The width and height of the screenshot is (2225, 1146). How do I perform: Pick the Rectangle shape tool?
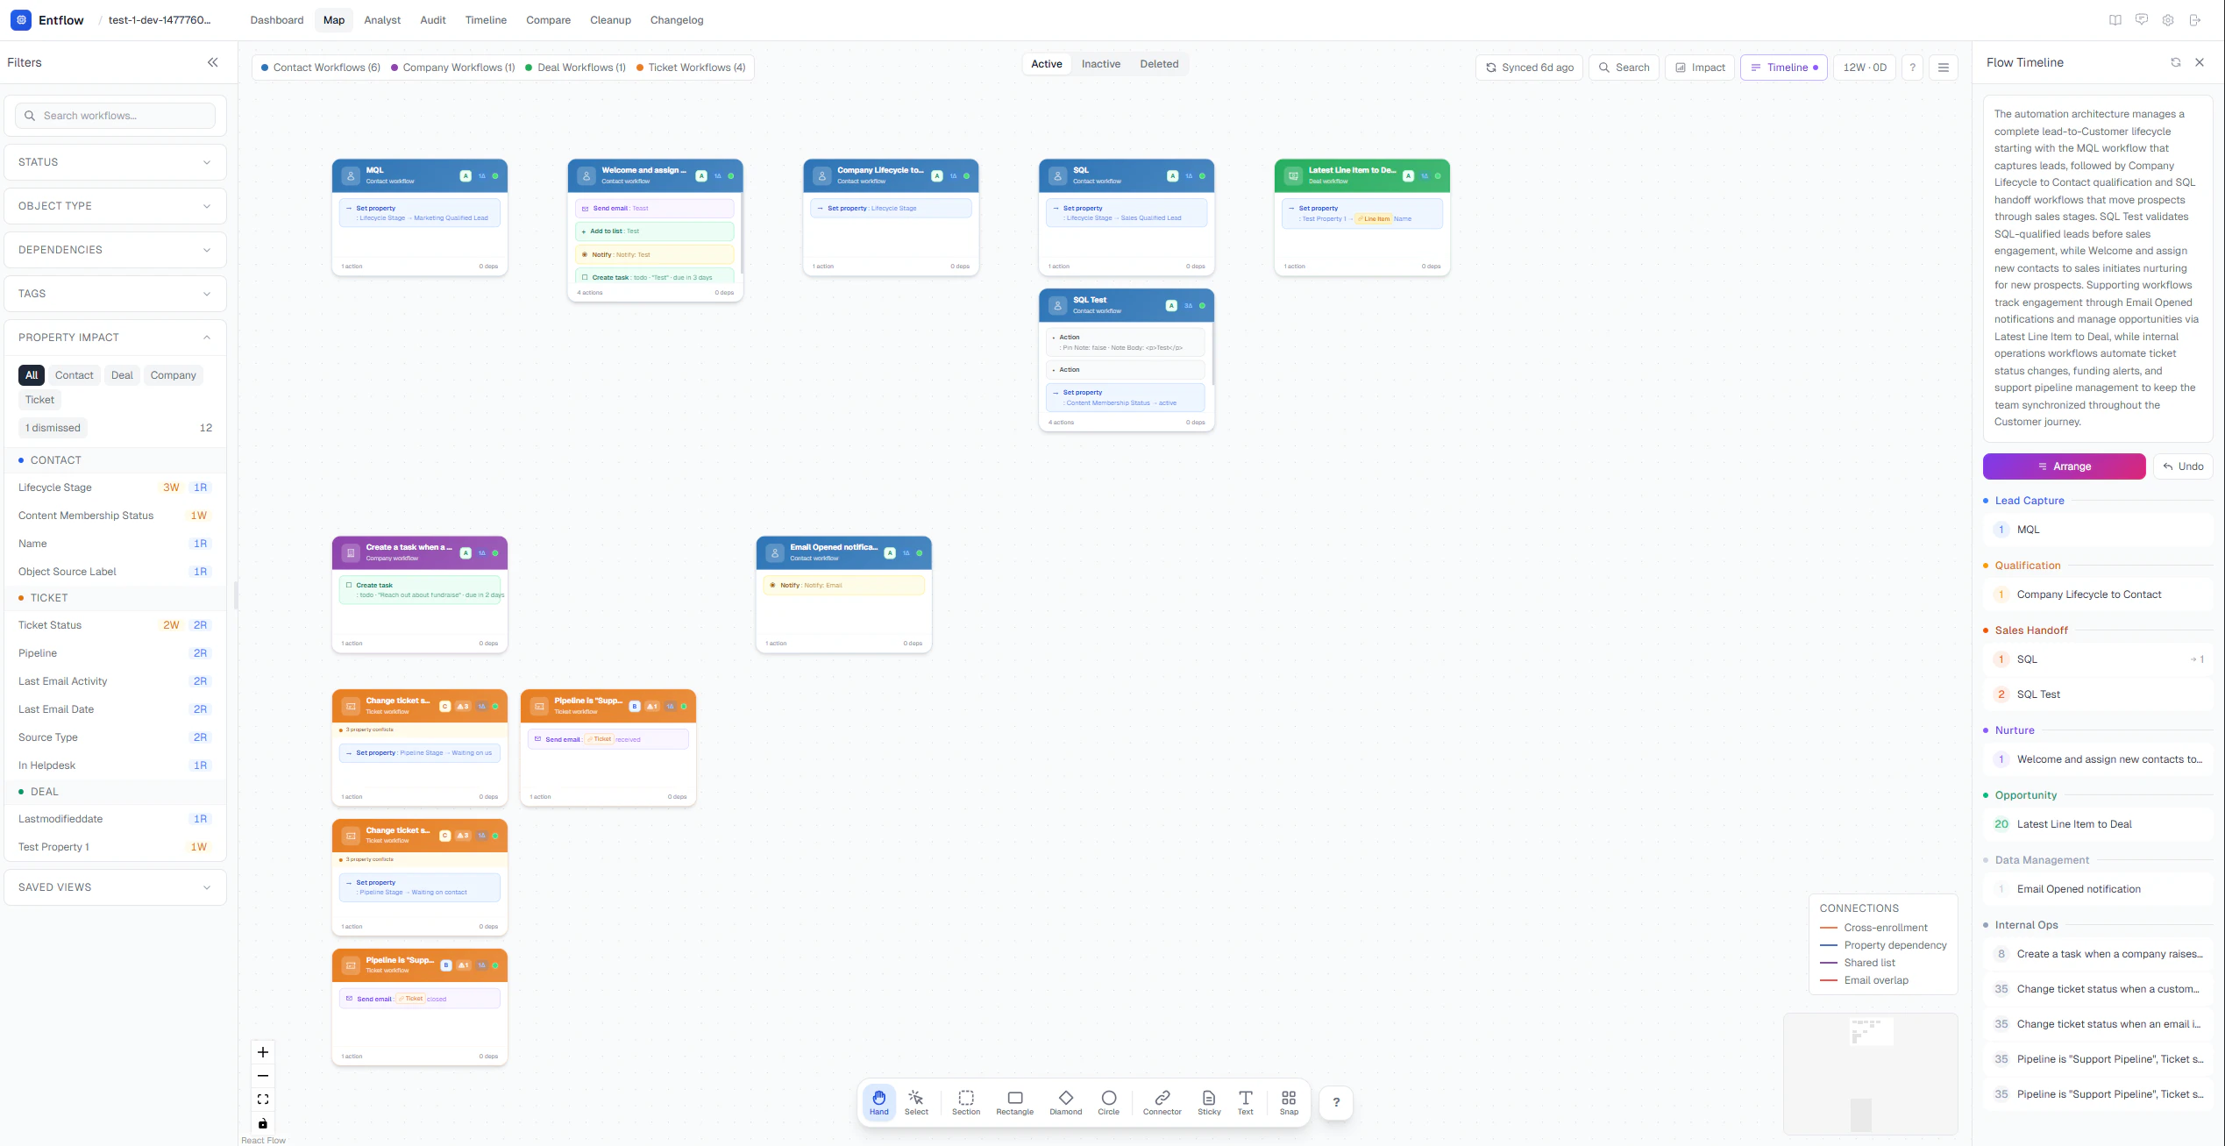[x=1014, y=1102]
